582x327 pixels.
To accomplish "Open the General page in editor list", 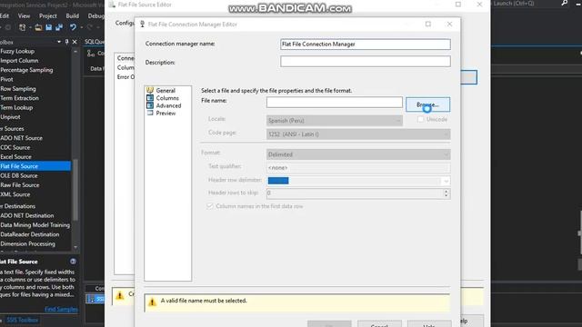I will click(166, 91).
